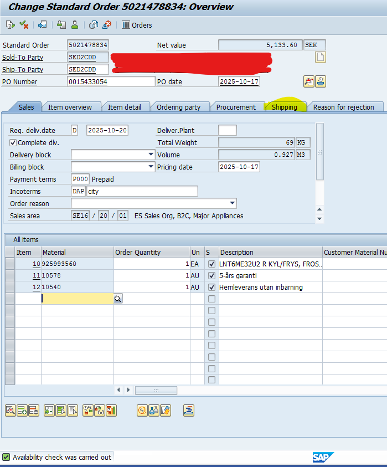Click the right scroll arrow under item table
This screenshot has height=467, width=387.
click(128, 390)
